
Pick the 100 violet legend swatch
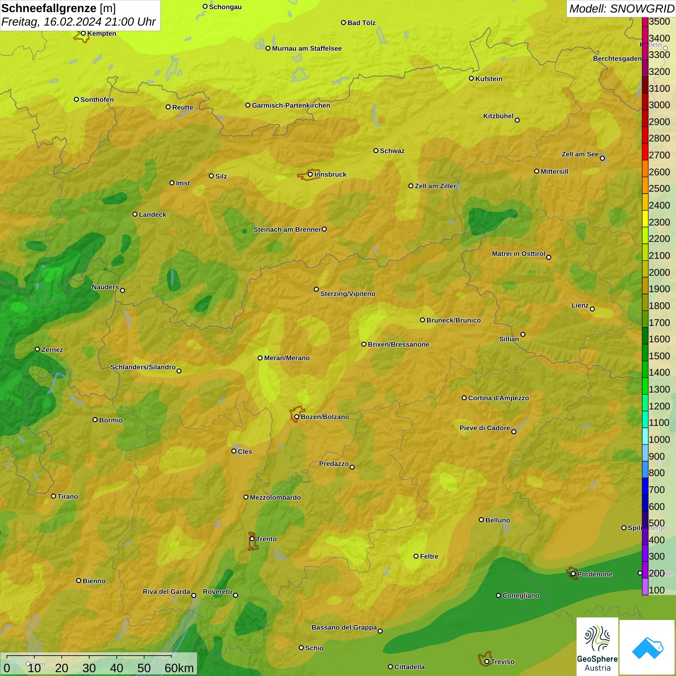(645, 587)
